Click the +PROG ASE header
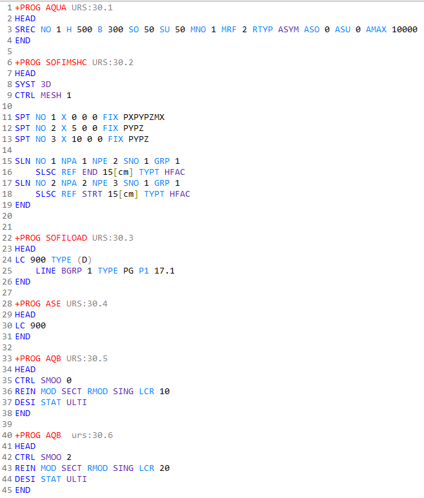The height and width of the screenshot is (498, 424). [37, 304]
